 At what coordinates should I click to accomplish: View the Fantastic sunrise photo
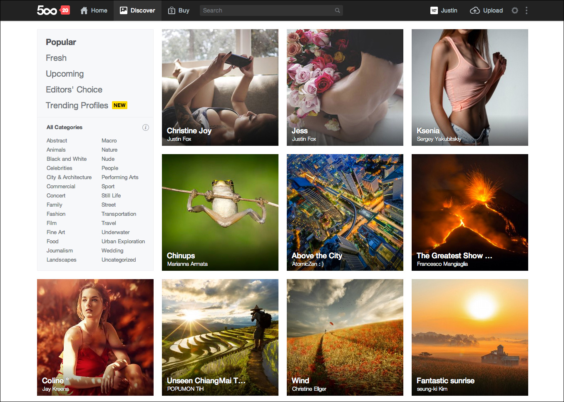[x=470, y=337]
